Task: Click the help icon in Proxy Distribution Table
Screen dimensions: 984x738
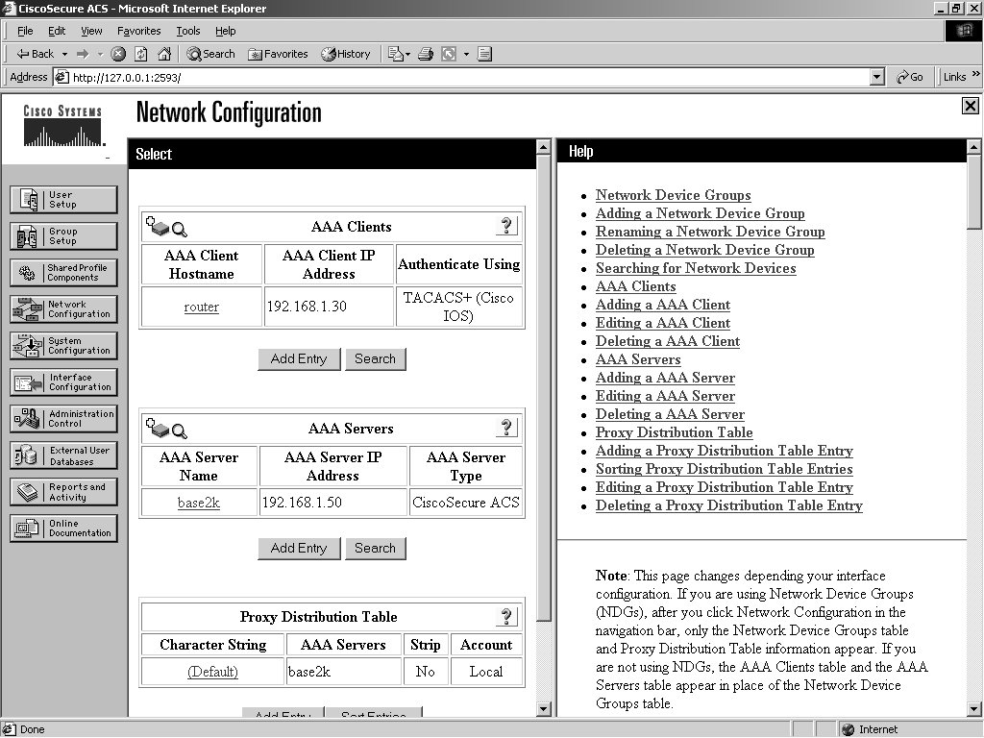Action: point(506,616)
